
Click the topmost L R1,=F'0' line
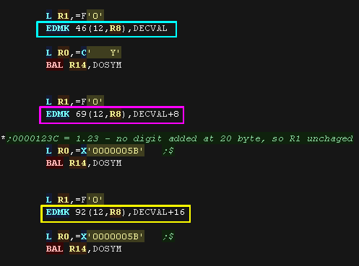coord(75,16)
